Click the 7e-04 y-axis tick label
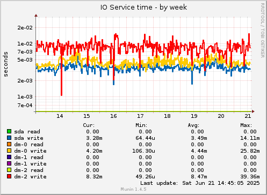 [25, 105]
